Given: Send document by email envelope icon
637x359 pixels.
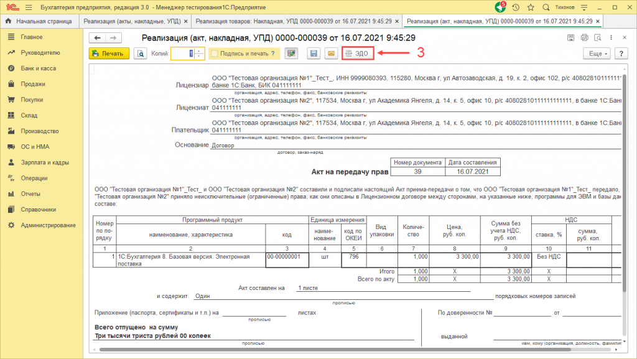Looking at the screenshot, I should (331, 54).
